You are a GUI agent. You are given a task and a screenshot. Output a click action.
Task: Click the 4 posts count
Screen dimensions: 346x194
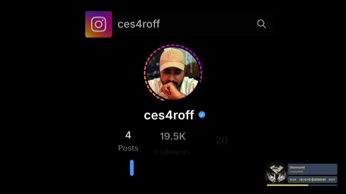click(128, 135)
